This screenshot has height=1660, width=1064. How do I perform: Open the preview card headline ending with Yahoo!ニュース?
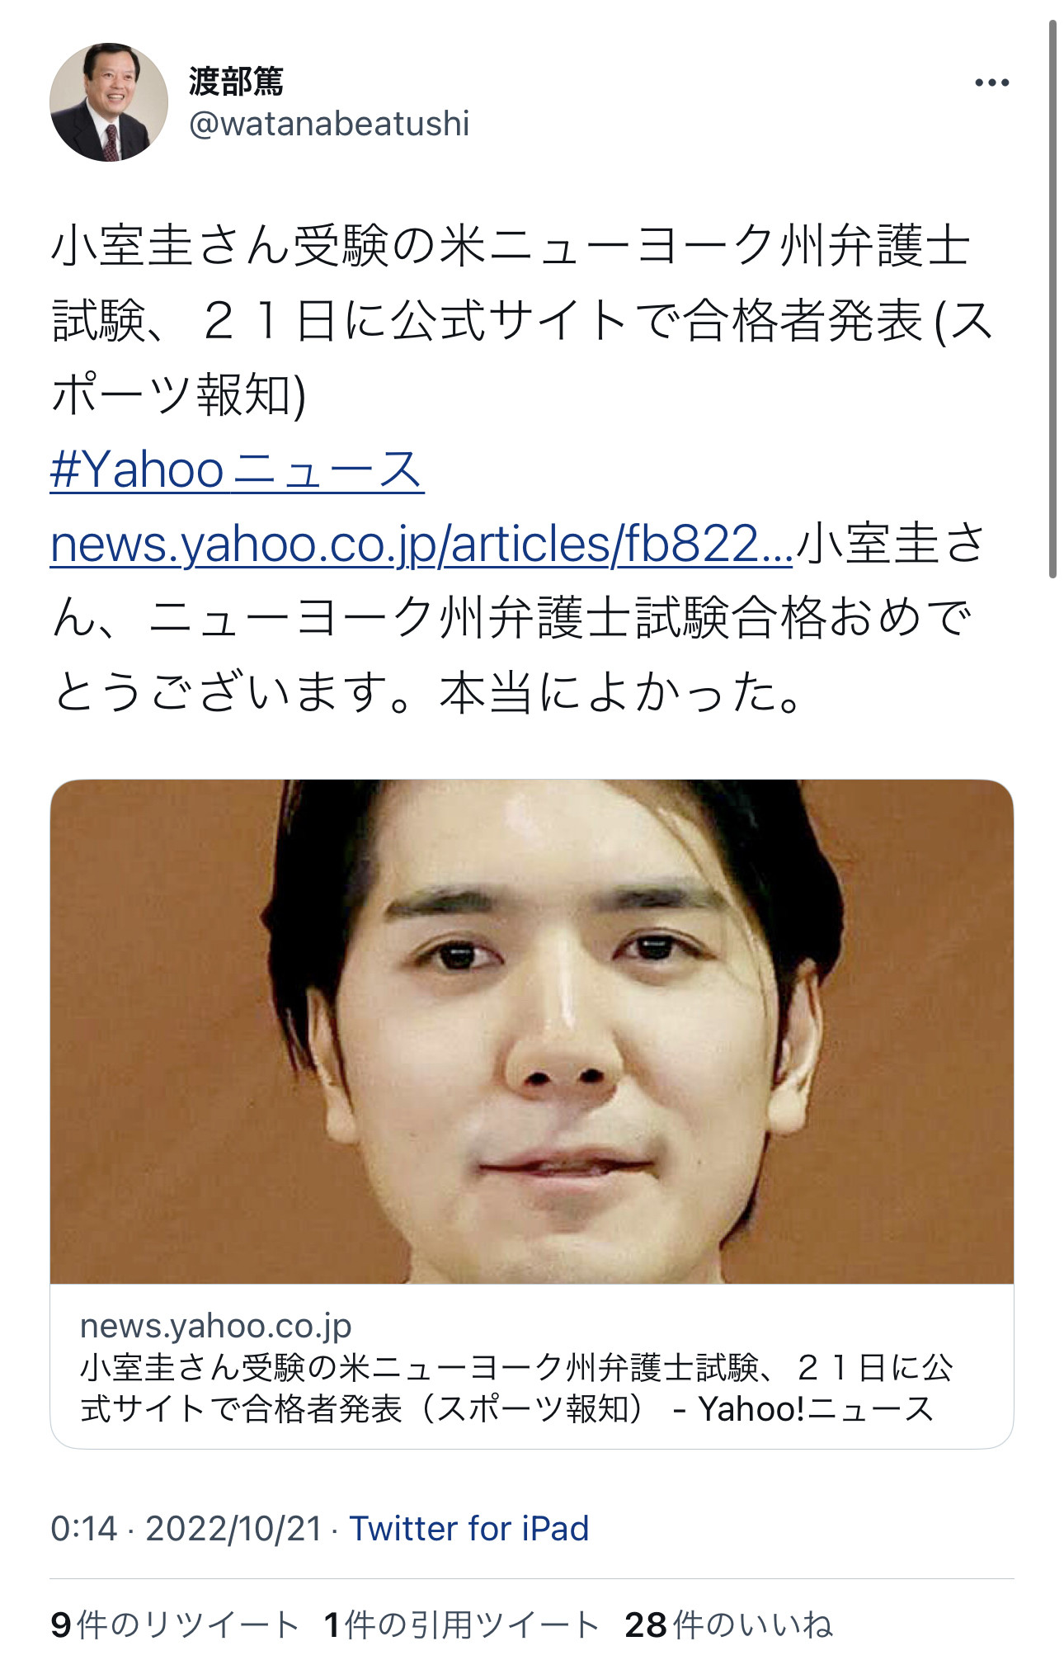(x=516, y=1389)
